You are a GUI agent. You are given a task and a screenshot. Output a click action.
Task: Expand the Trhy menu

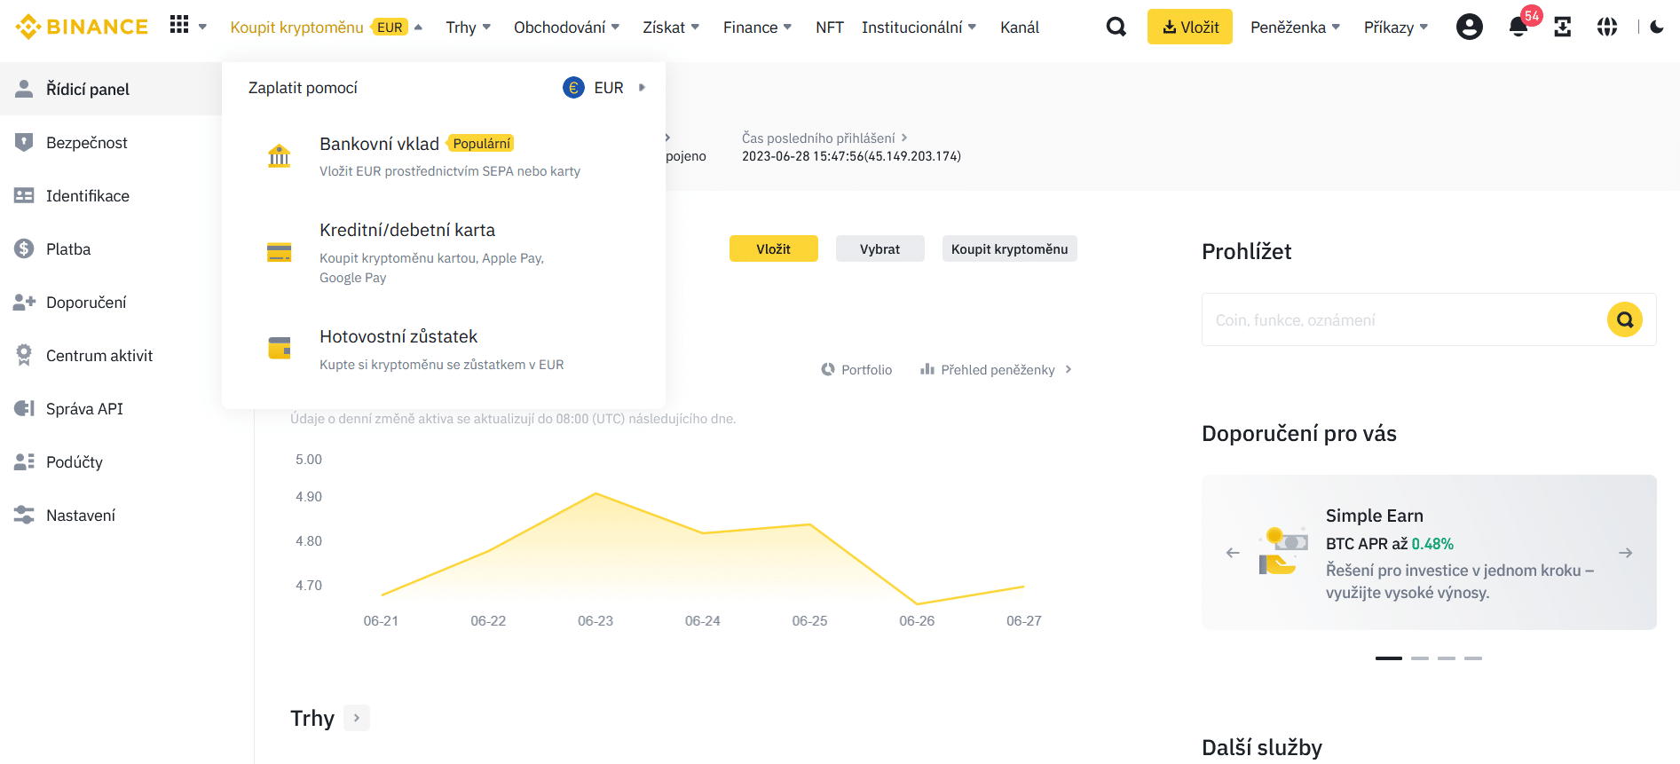[469, 28]
